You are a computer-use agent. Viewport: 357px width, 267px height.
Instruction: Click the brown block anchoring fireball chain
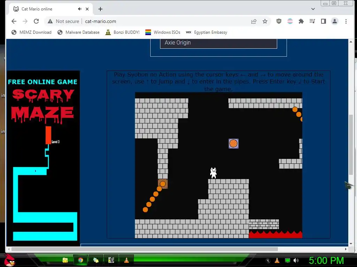pos(163,184)
